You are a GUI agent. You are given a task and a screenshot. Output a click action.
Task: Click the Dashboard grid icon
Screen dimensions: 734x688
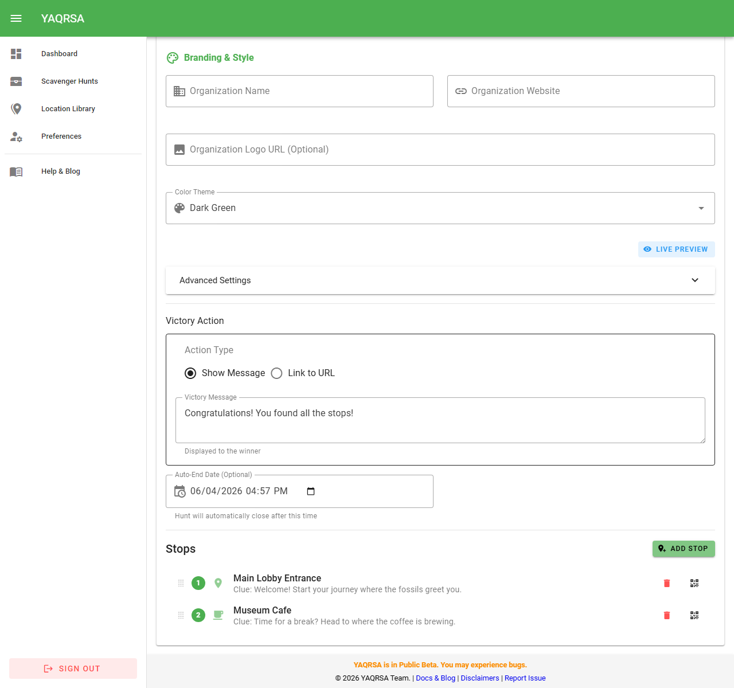click(x=16, y=54)
